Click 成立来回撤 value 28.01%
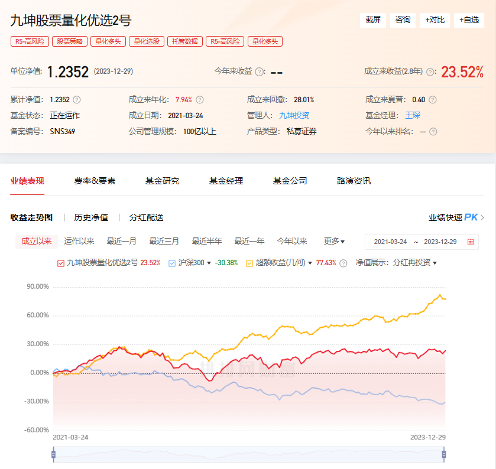The width and height of the screenshot is (496, 469). click(304, 100)
